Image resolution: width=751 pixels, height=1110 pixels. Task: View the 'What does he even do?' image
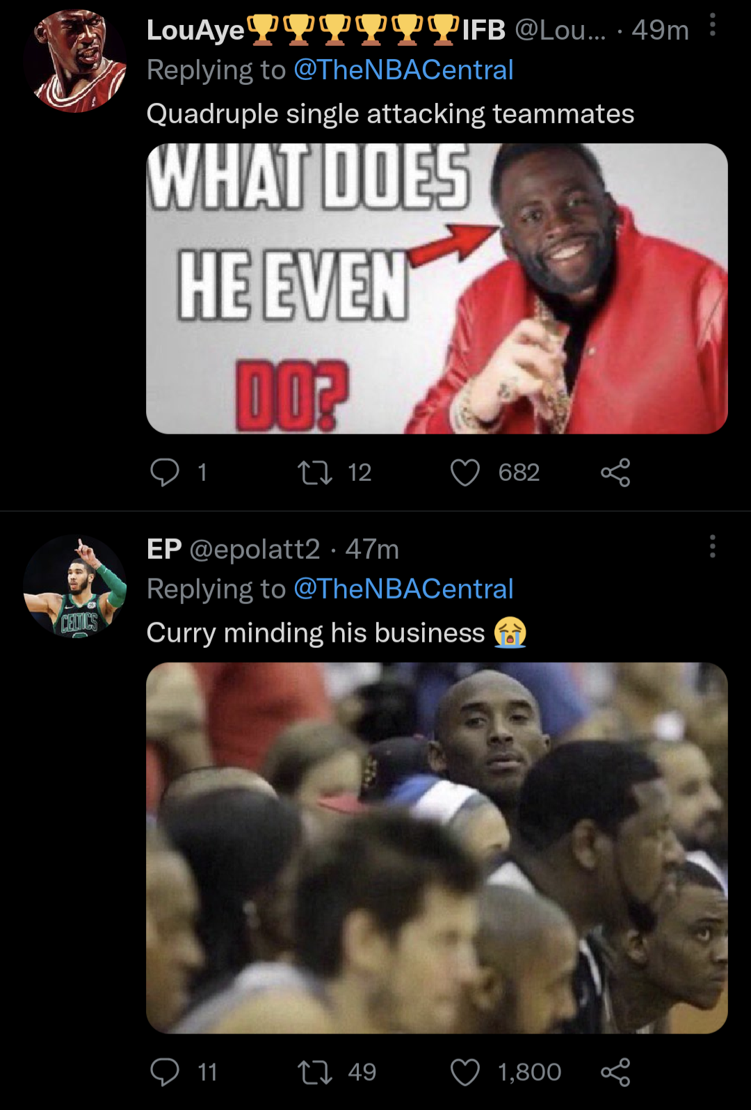click(437, 289)
